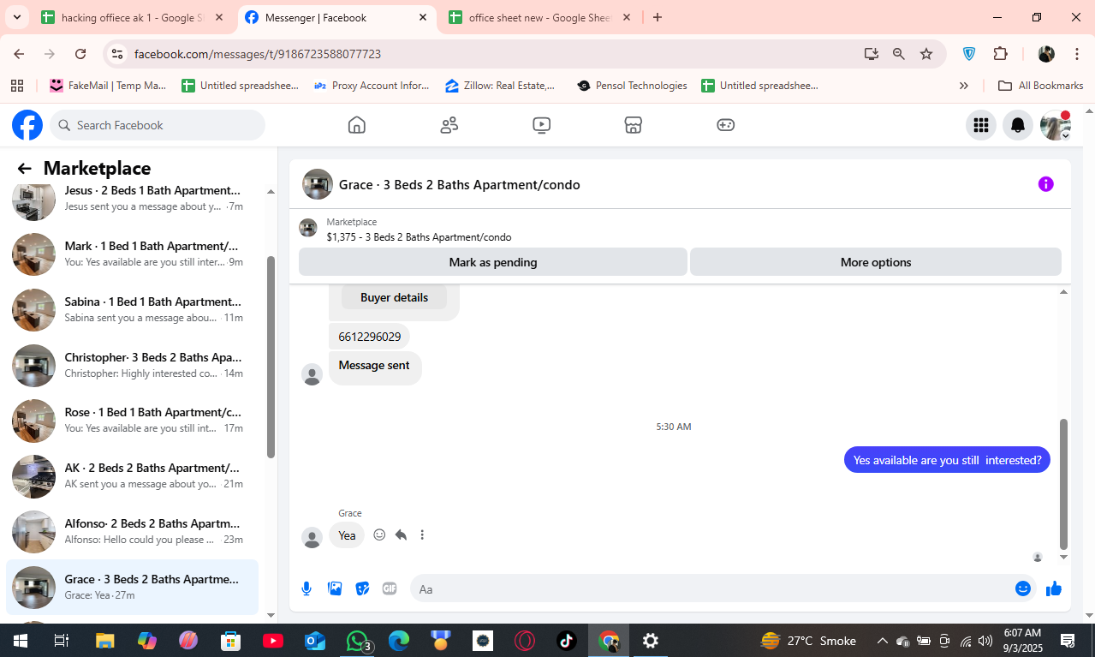Open the Marketplace storefront icon
This screenshot has width=1095, height=657.
tap(633, 125)
